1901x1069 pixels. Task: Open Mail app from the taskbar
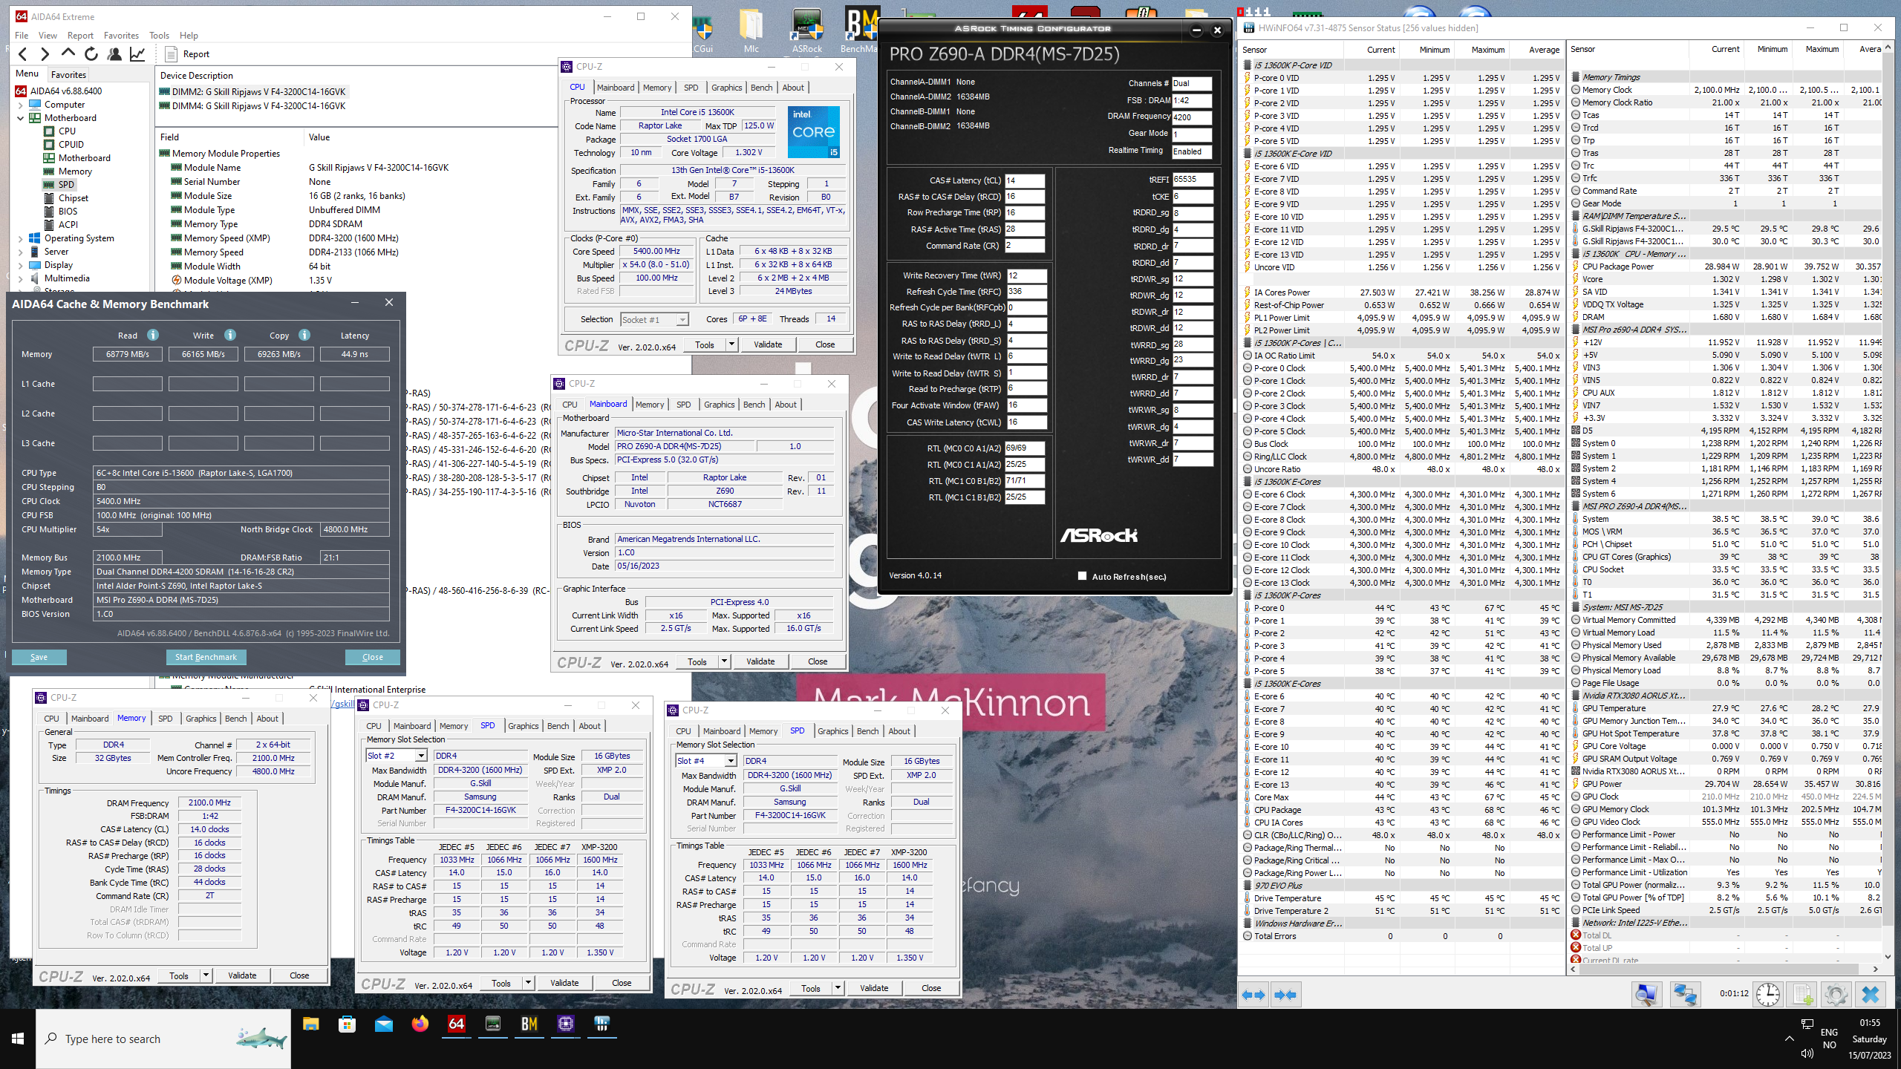pos(384,1024)
